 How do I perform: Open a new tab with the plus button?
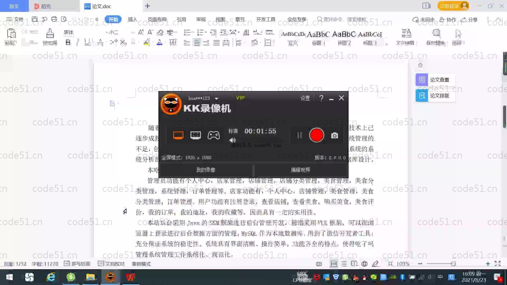[148, 6]
